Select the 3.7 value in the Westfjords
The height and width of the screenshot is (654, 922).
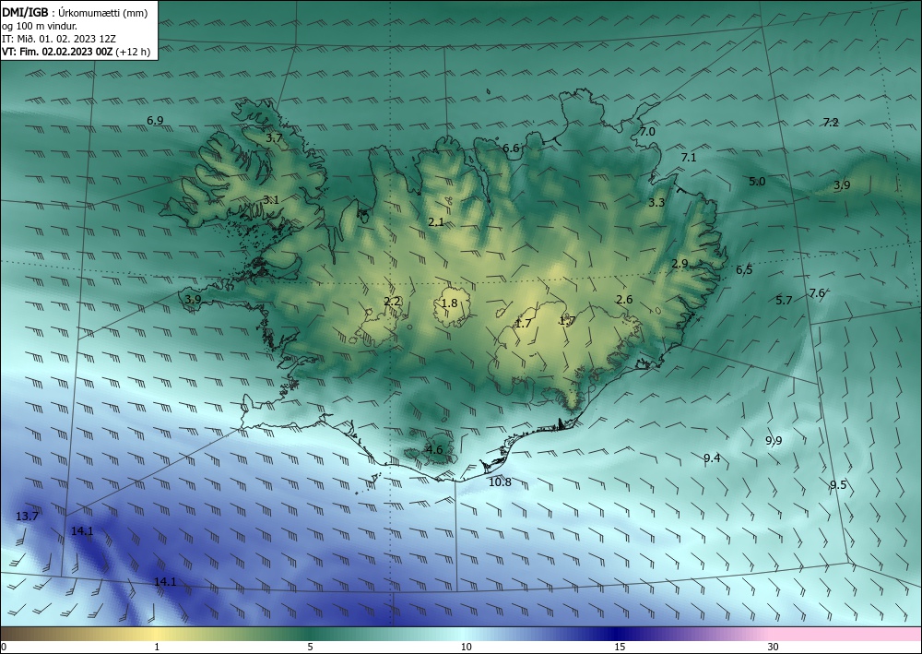[x=274, y=138]
